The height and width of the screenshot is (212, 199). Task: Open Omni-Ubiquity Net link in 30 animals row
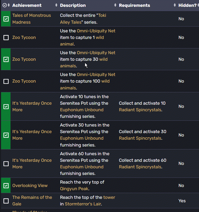click(x=96, y=53)
